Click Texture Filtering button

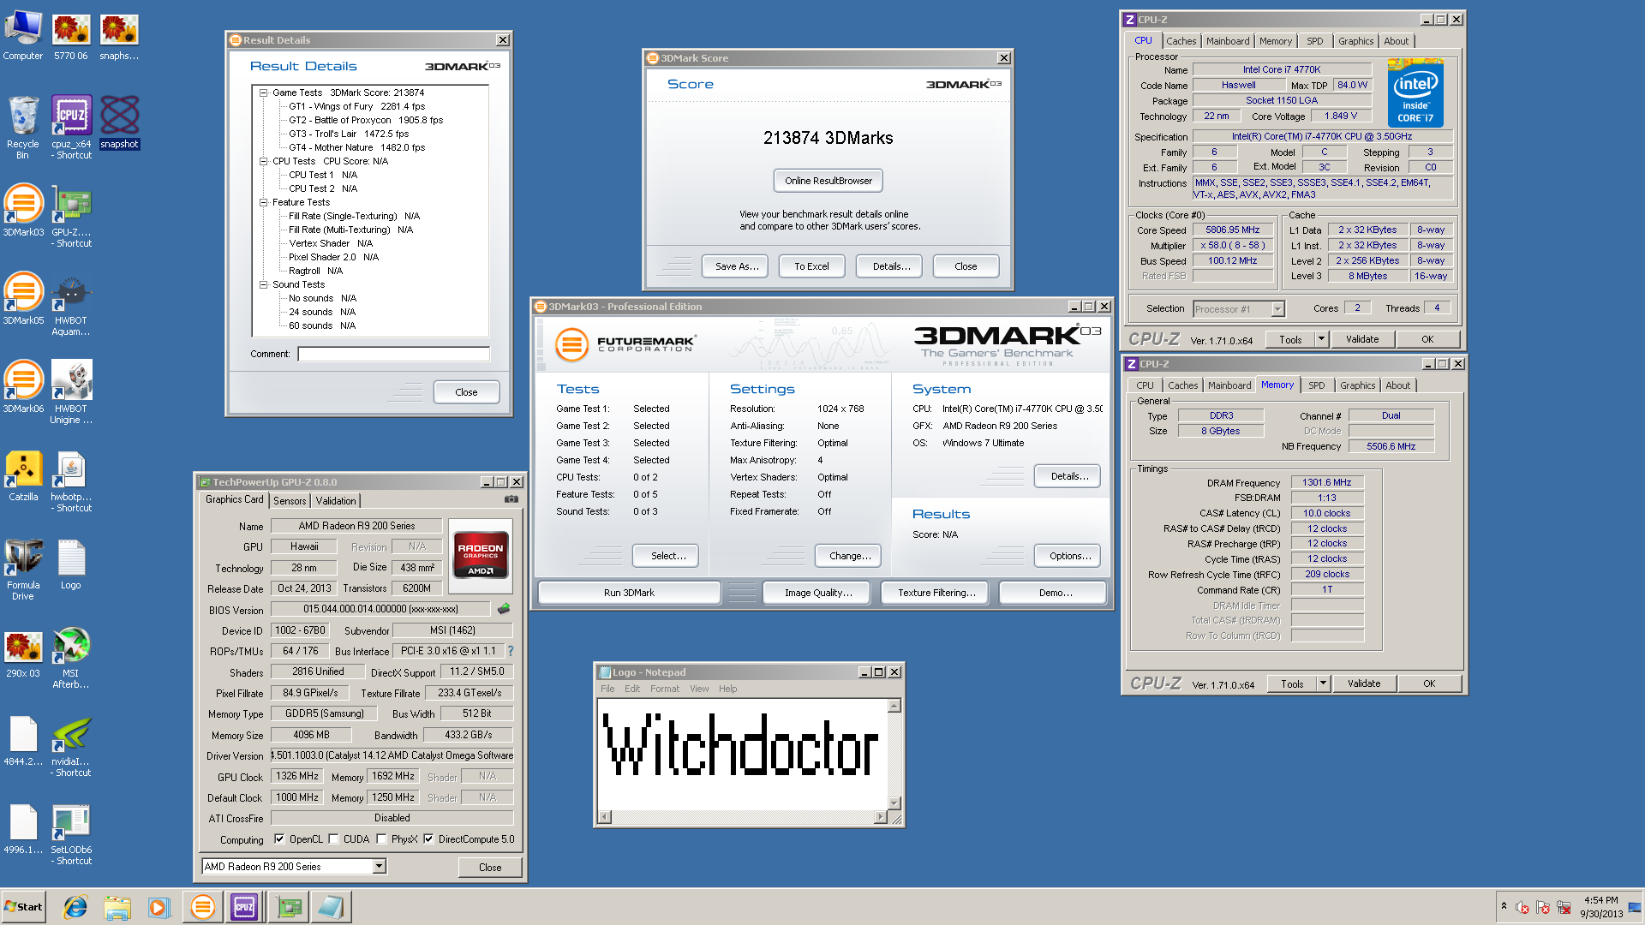(x=936, y=593)
